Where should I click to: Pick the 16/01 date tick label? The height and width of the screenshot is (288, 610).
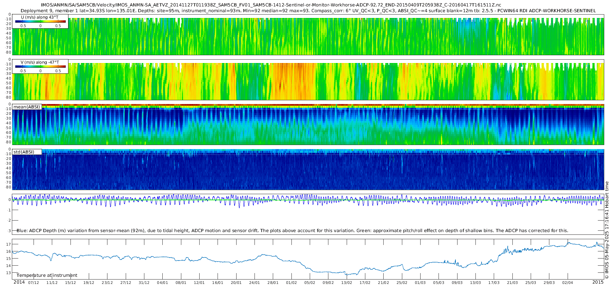tap(218, 283)
